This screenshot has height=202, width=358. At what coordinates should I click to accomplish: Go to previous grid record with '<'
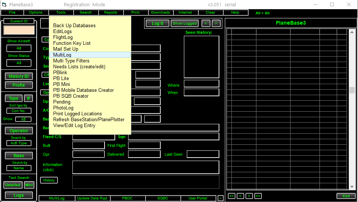tap(240, 196)
